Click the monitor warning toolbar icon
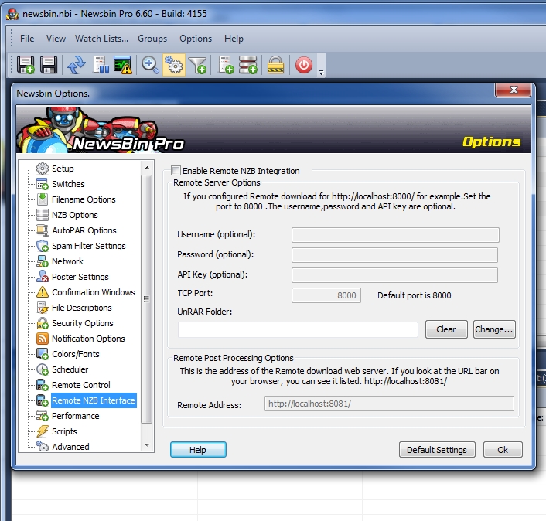The image size is (546, 521). coord(122,65)
